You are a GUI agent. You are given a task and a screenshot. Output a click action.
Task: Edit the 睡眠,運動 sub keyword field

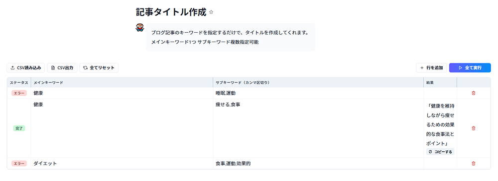(318, 93)
